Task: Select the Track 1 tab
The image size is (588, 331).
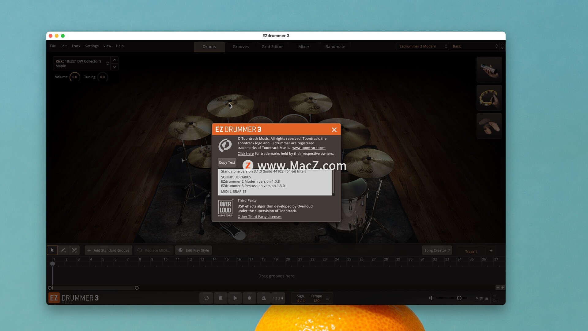Action: click(x=471, y=251)
